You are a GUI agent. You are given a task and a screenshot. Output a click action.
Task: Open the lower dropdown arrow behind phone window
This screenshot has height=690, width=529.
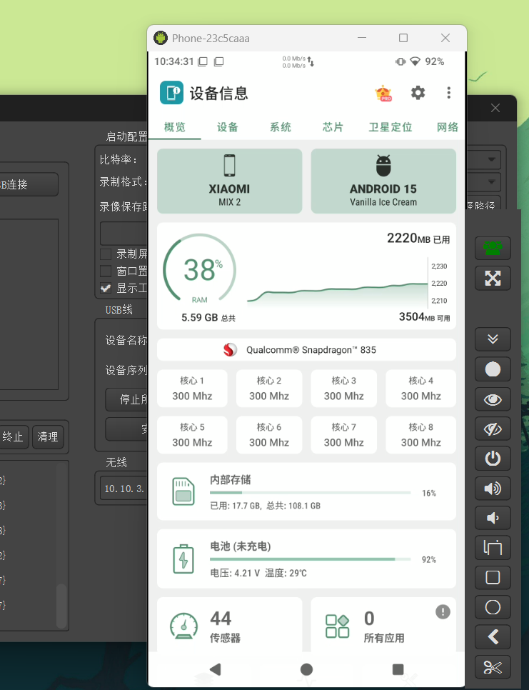click(x=492, y=181)
